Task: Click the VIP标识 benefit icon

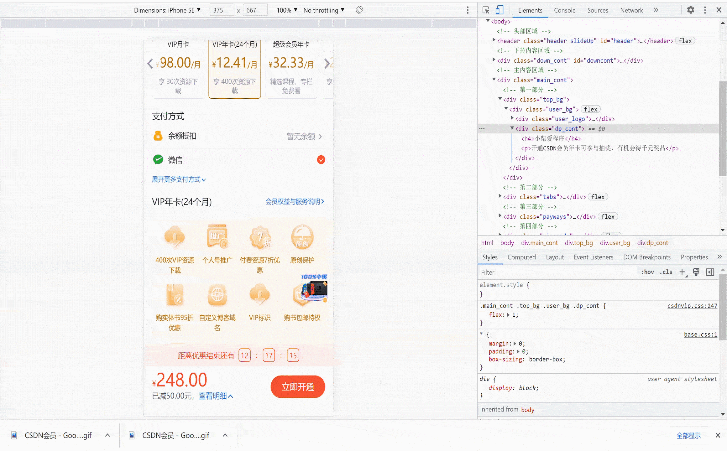Action: click(260, 294)
